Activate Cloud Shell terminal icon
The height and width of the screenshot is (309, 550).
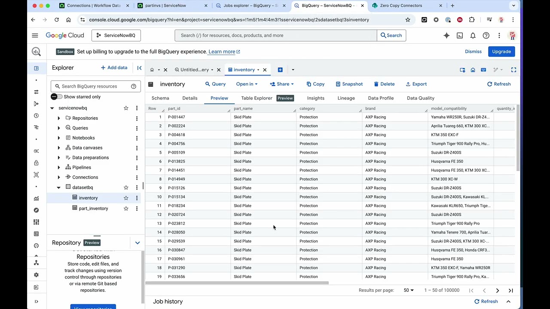[x=460, y=36]
